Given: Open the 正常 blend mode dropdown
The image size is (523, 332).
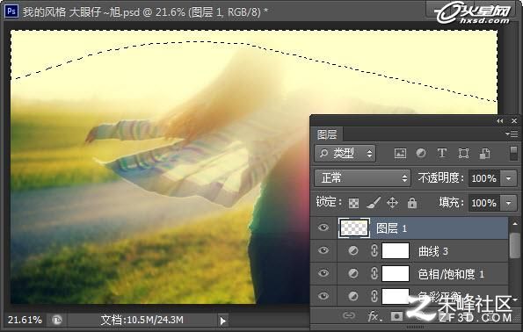Looking at the screenshot, I should [362, 178].
